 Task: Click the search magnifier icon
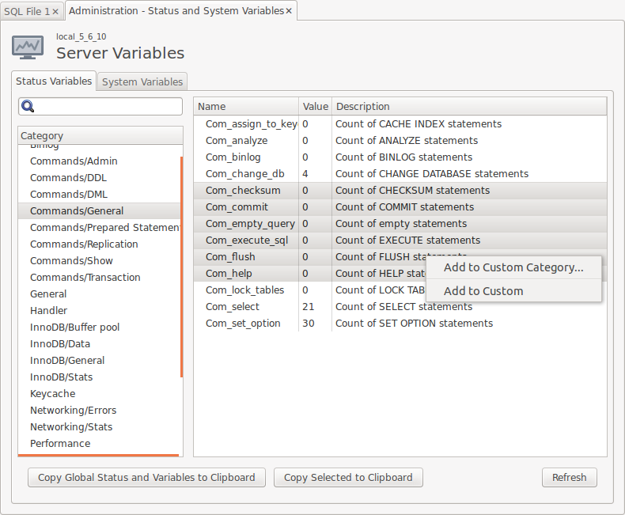28,107
